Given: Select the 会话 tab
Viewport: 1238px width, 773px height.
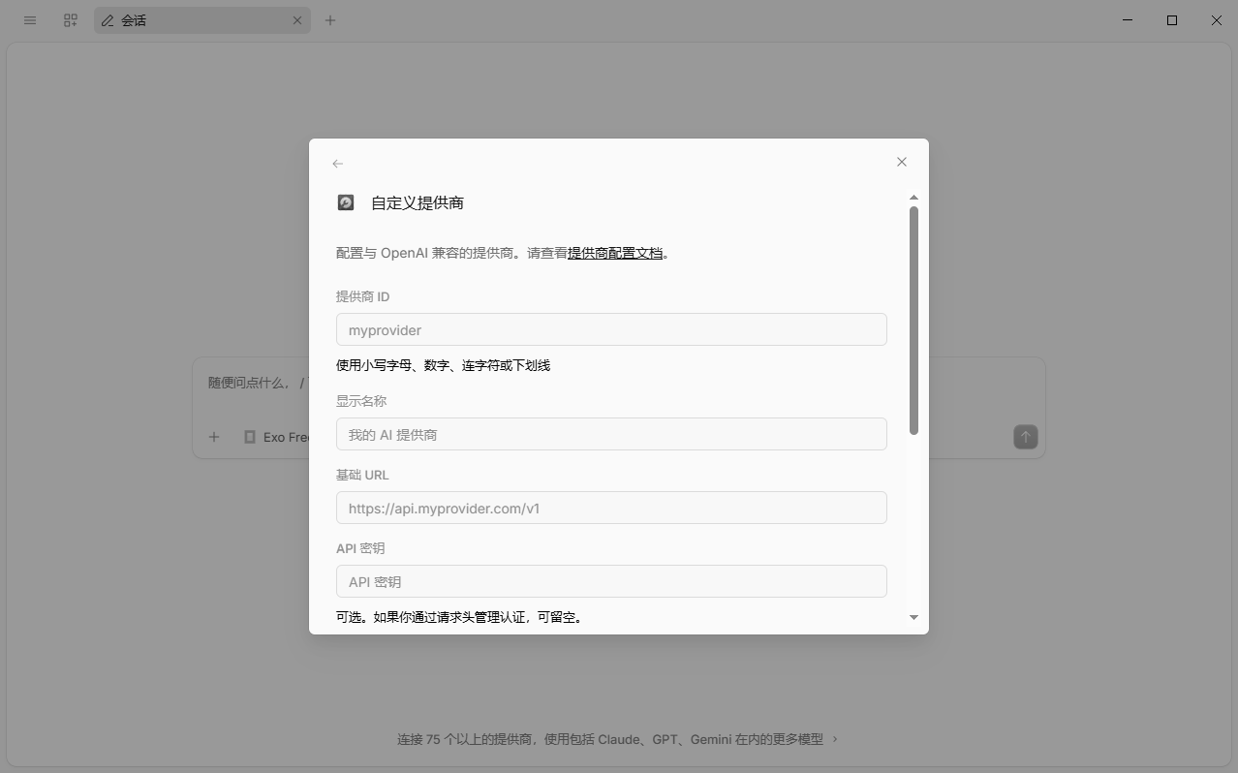Looking at the screenshot, I should click(x=202, y=20).
